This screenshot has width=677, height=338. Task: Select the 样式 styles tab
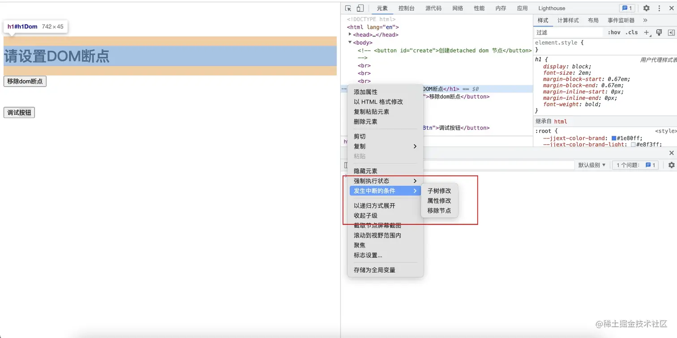pyautogui.click(x=543, y=20)
